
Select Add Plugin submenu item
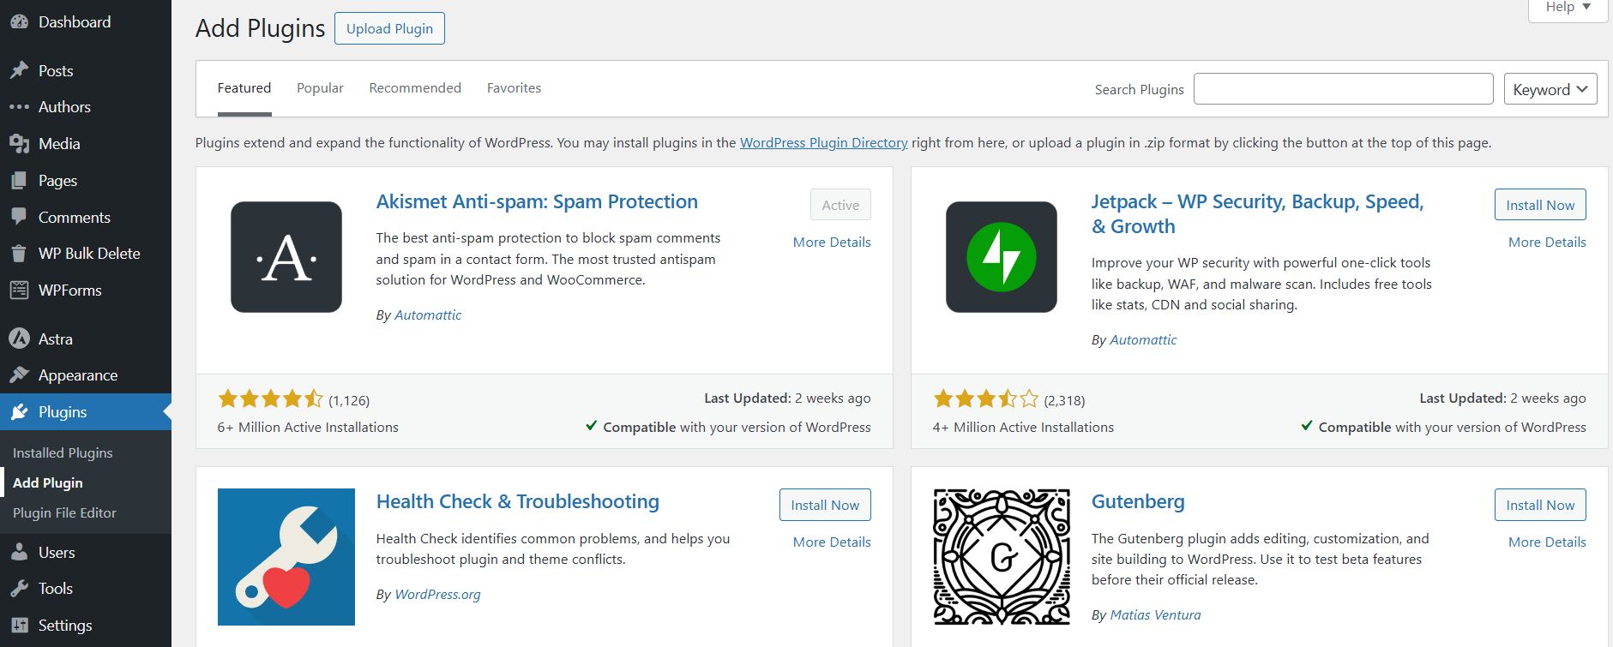(x=48, y=482)
